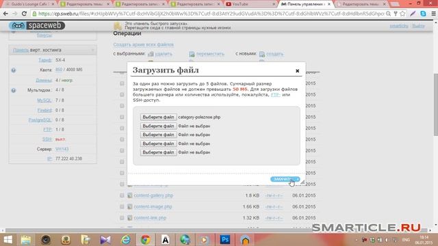Screen dimensions: 438x246
Task: Click permissions link of content-image.php row
Action: click(274, 206)
